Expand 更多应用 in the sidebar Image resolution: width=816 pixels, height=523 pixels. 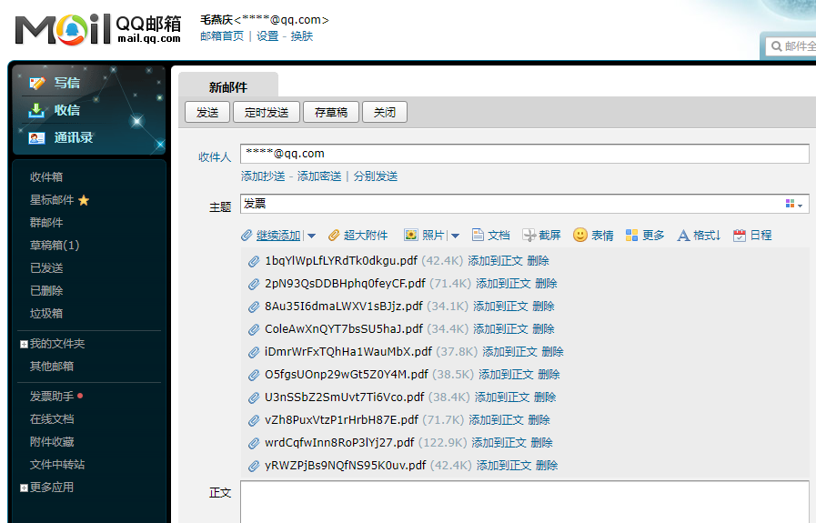pyautogui.click(x=24, y=488)
